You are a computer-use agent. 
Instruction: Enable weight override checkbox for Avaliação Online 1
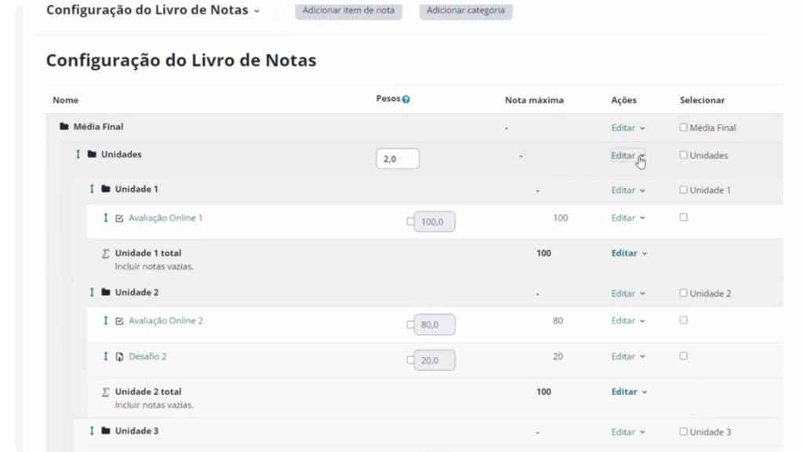[410, 222]
